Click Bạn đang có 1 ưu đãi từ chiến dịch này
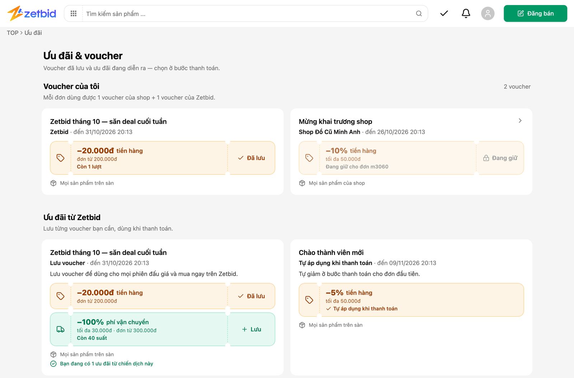 tap(107, 364)
